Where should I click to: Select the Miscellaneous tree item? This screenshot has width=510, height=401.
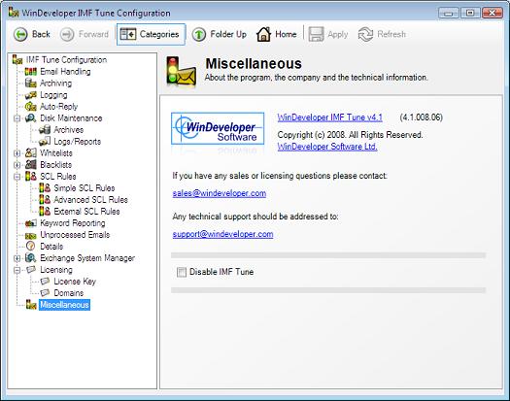(x=64, y=305)
